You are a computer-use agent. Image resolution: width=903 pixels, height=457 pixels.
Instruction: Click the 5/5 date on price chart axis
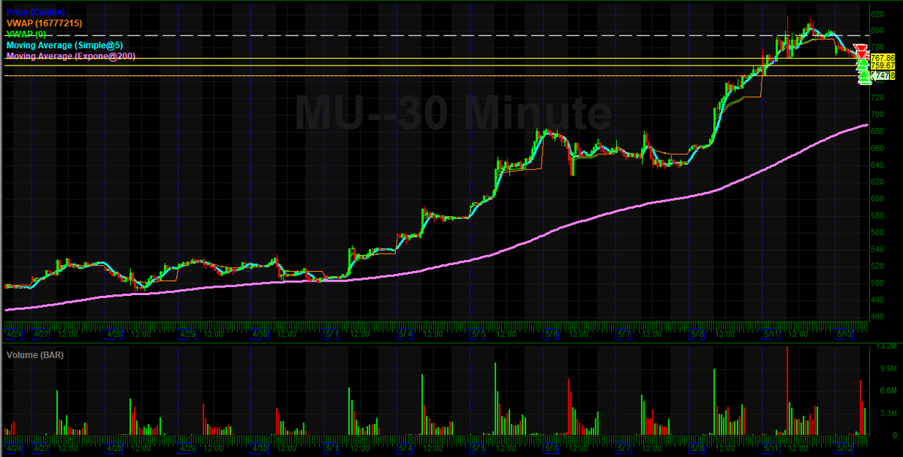pos(478,334)
